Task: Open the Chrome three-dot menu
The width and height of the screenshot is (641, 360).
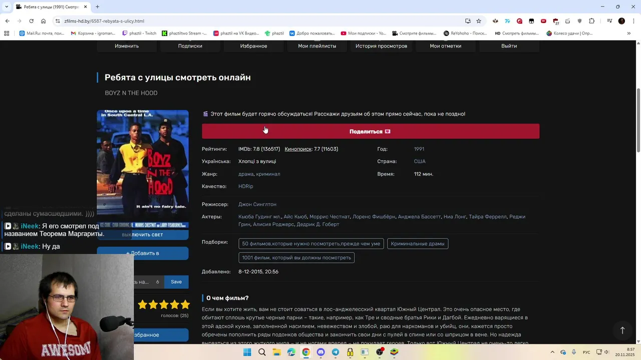Action: pos(633,21)
